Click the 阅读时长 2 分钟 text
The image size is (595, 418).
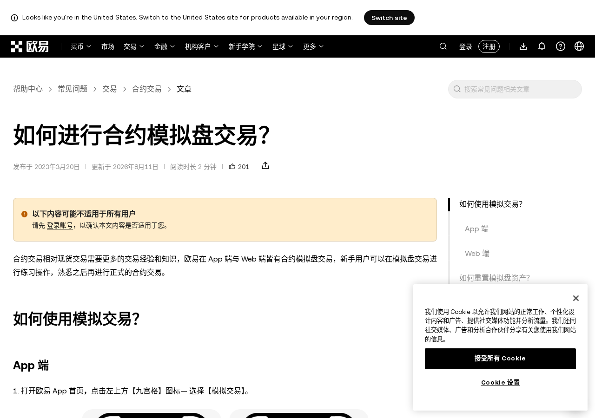(x=193, y=167)
